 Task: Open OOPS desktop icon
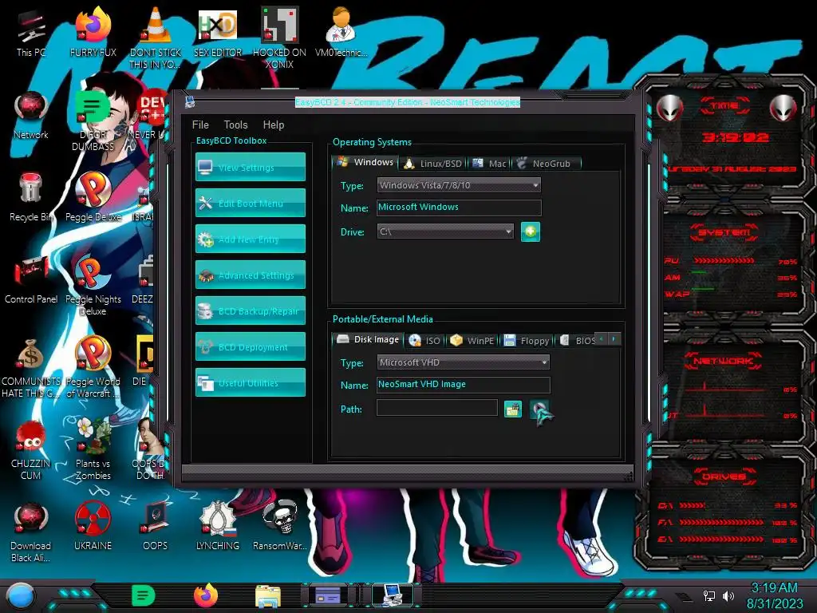coord(156,525)
